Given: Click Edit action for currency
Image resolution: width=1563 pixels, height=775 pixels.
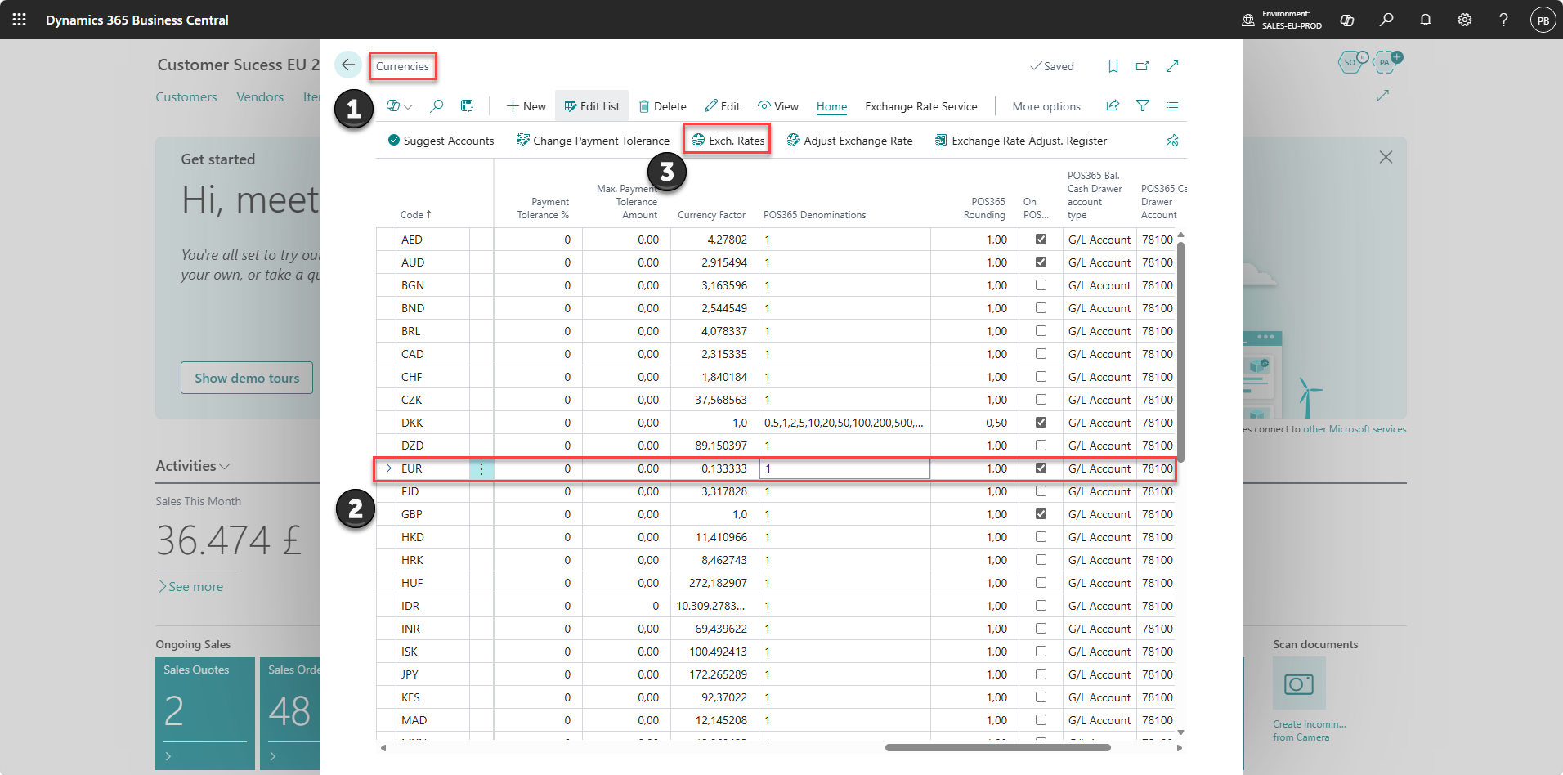Looking at the screenshot, I should 722,106.
